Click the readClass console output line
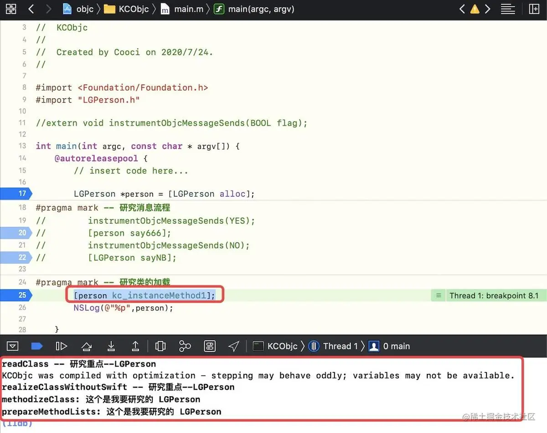The image size is (547, 433). click(79, 364)
